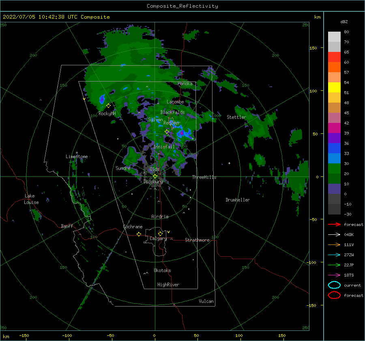This screenshot has height=341, width=365.
Task: Click the Sundre city label
Action: [123, 168]
